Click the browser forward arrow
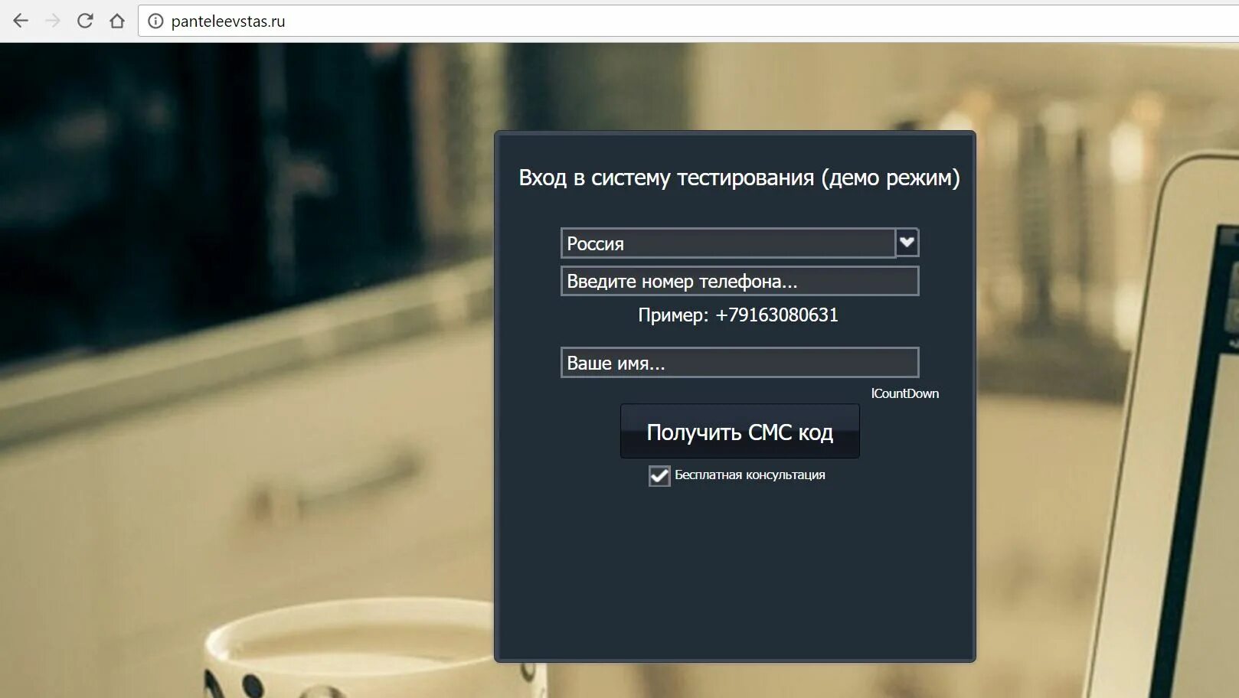The image size is (1239, 698). [53, 21]
